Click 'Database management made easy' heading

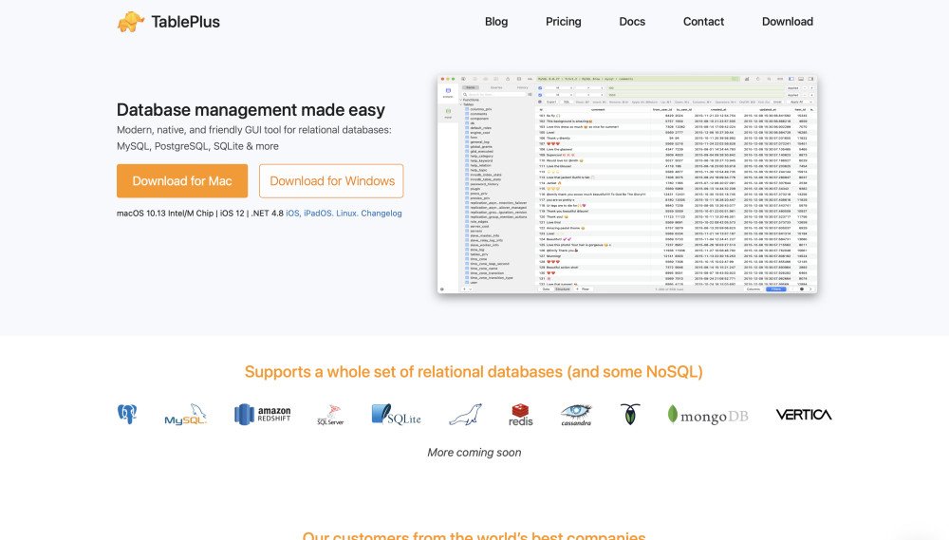251,109
